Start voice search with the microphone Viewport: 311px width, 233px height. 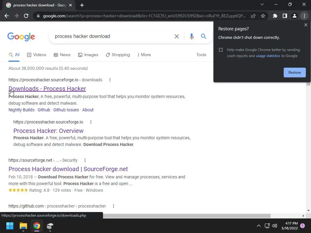tap(191, 36)
